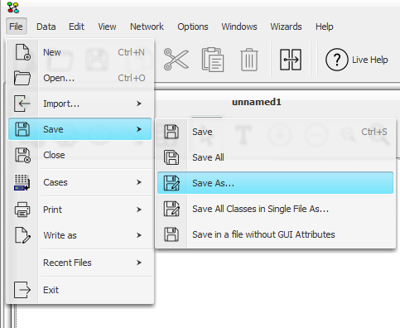
Task: Click the Cases grid icon
Action: tap(22, 182)
